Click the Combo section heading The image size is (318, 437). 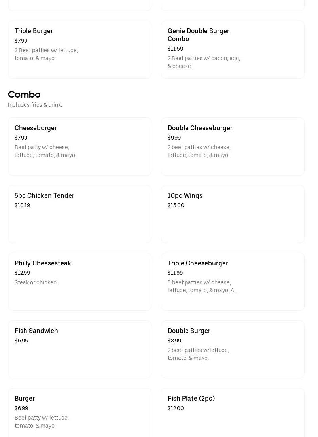[x=24, y=95]
